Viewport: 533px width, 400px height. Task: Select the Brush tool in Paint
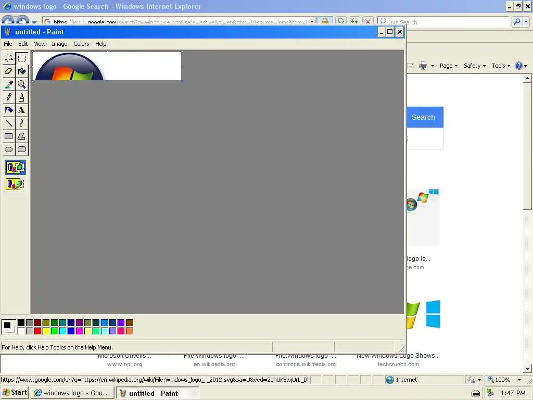pyautogui.click(x=22, y=97)
